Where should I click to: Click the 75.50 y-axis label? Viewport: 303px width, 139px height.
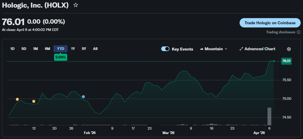pos(287,80)
